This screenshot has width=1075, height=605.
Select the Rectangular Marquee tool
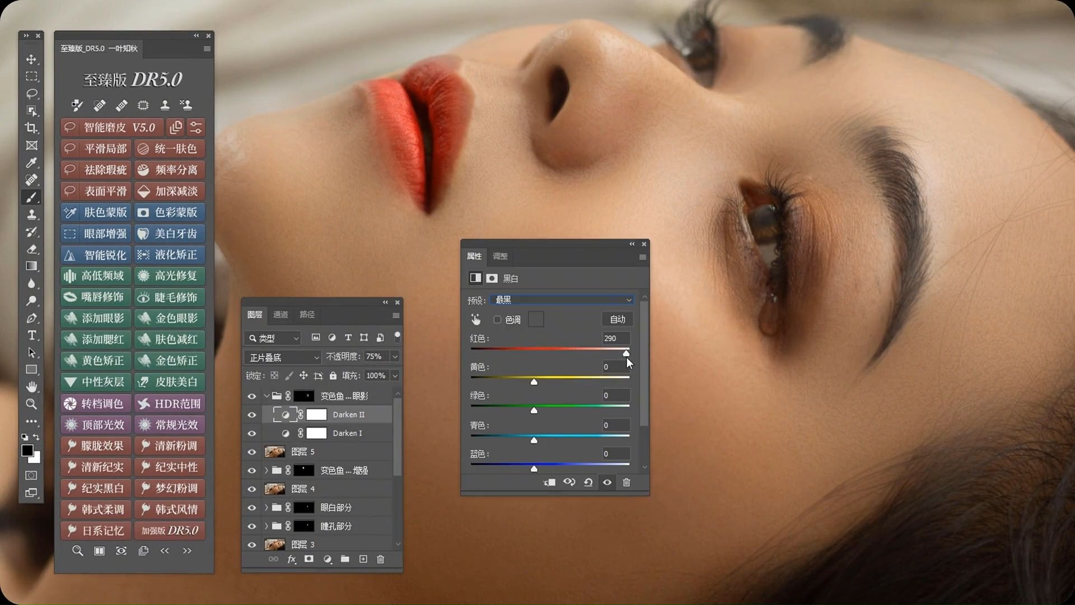coord(31,76)
